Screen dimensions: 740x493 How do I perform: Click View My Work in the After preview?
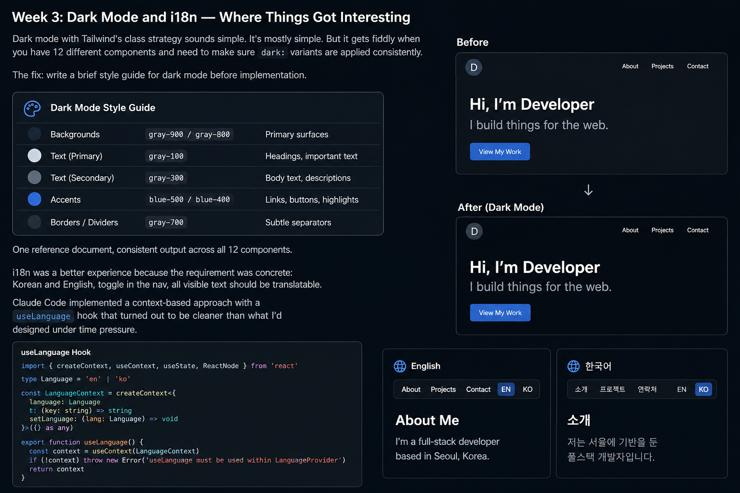coord(500,313)
